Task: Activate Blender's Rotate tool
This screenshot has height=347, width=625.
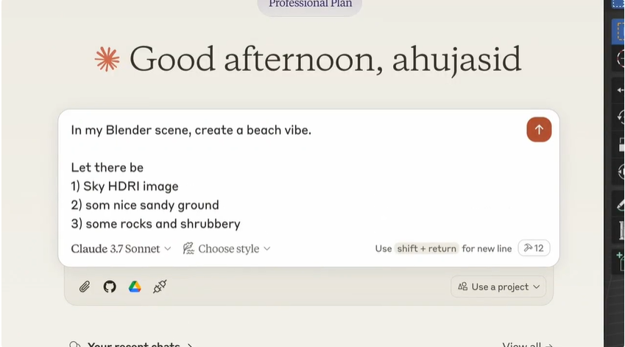Action: point(621,117)
